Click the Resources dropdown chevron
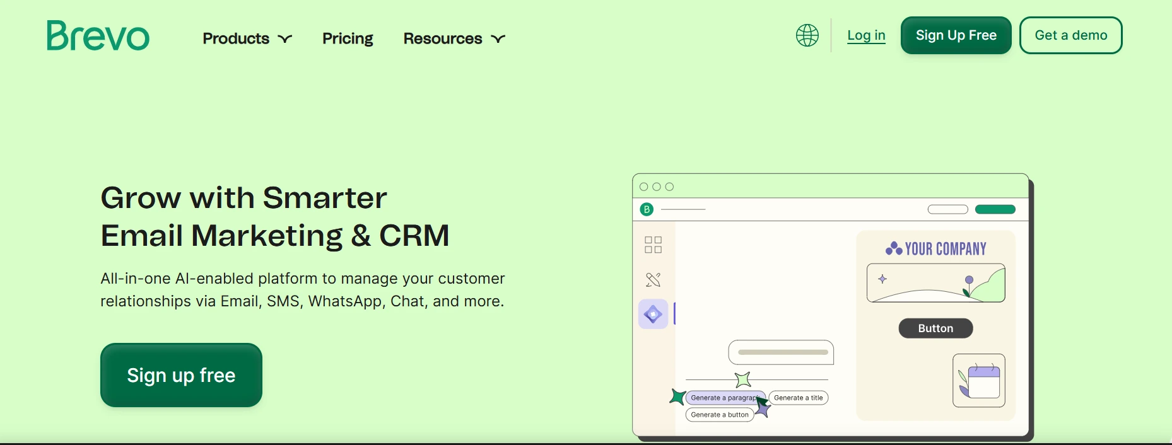Screen dimensions: 1172x445 pyautogui.click(x=498, y=39)
